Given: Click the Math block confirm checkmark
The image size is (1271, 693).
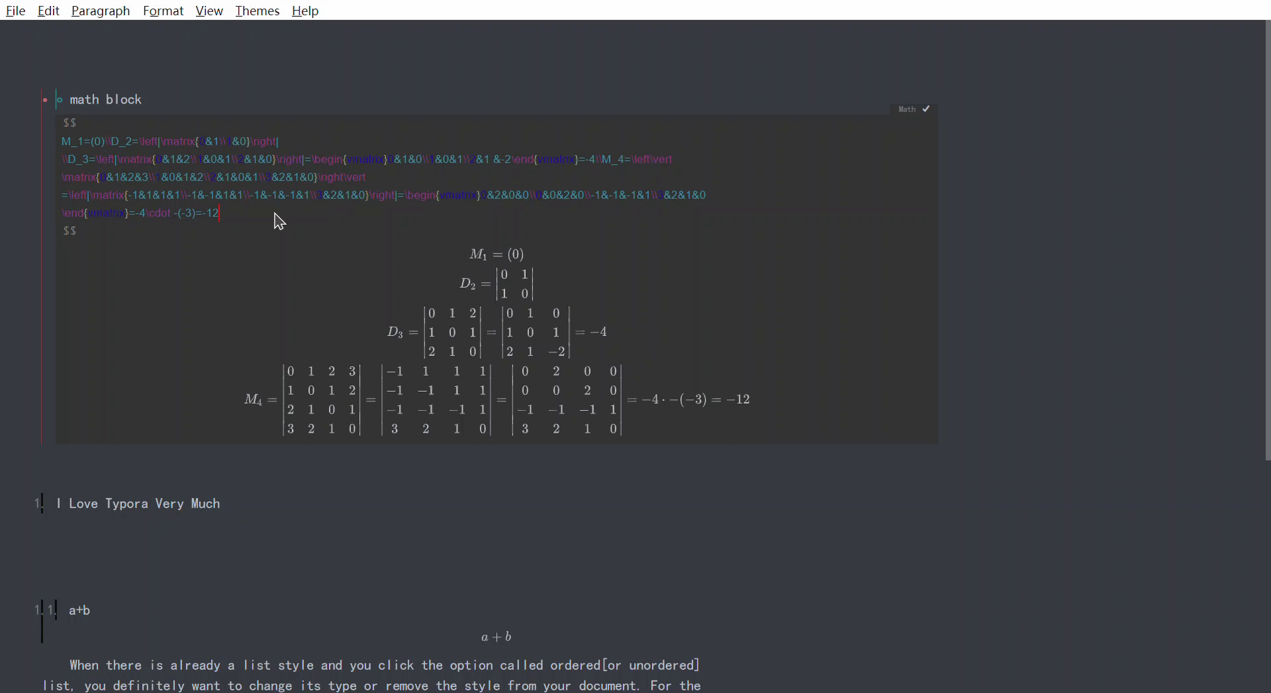Looking at the screenshot, I should pos(926,109).
